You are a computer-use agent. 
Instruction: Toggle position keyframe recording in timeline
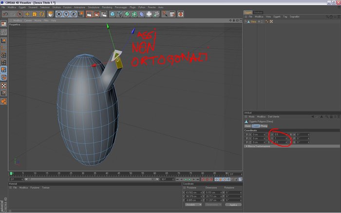(217, 179)
